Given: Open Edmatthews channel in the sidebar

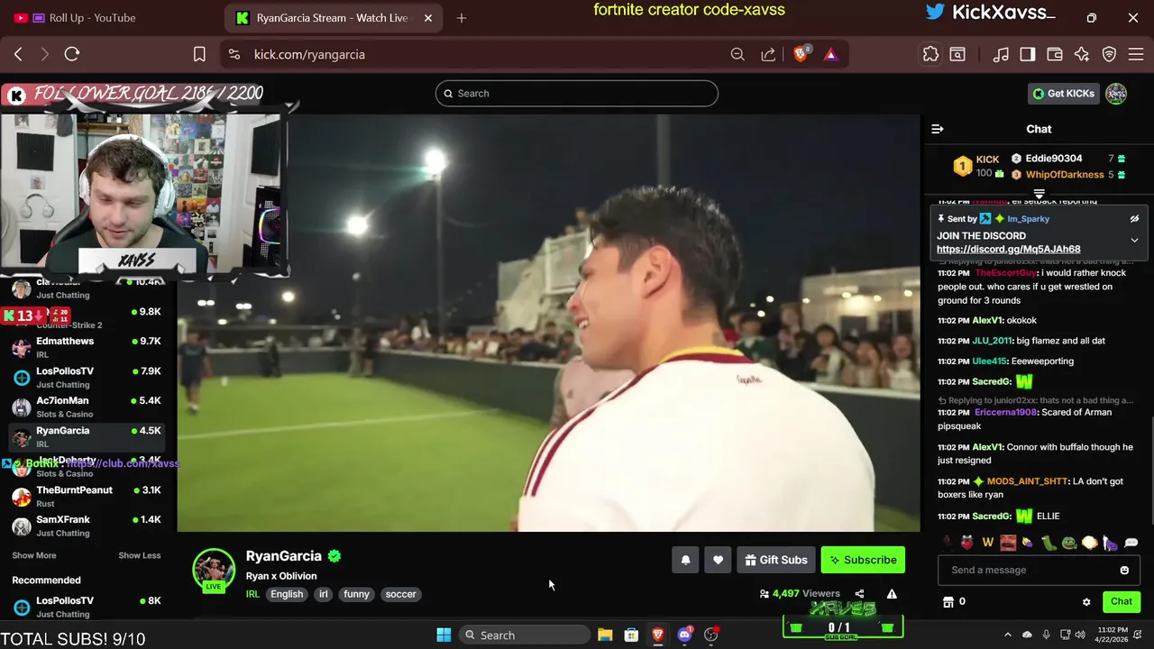Looking at the screenshot, I should pyautogui.click(x=87, y=347).
